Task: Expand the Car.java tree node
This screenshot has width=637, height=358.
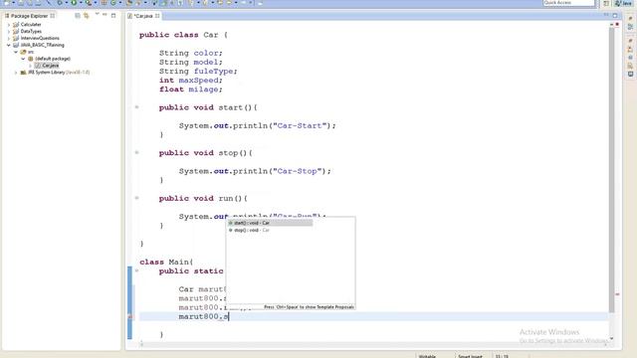Action: click(30, 66)
